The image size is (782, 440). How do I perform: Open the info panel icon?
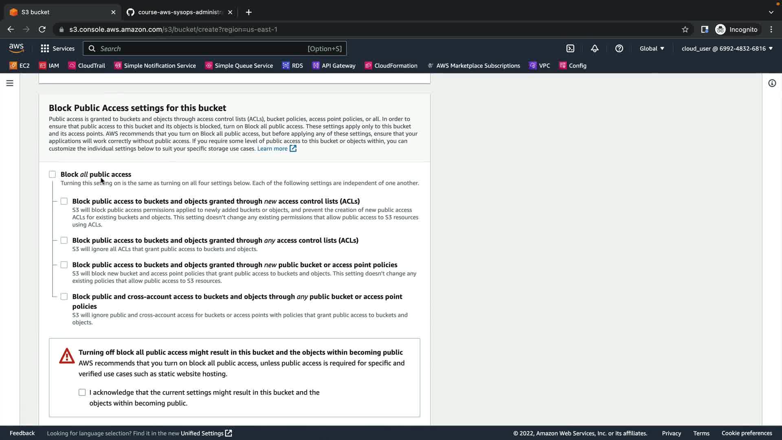[772, 83]
